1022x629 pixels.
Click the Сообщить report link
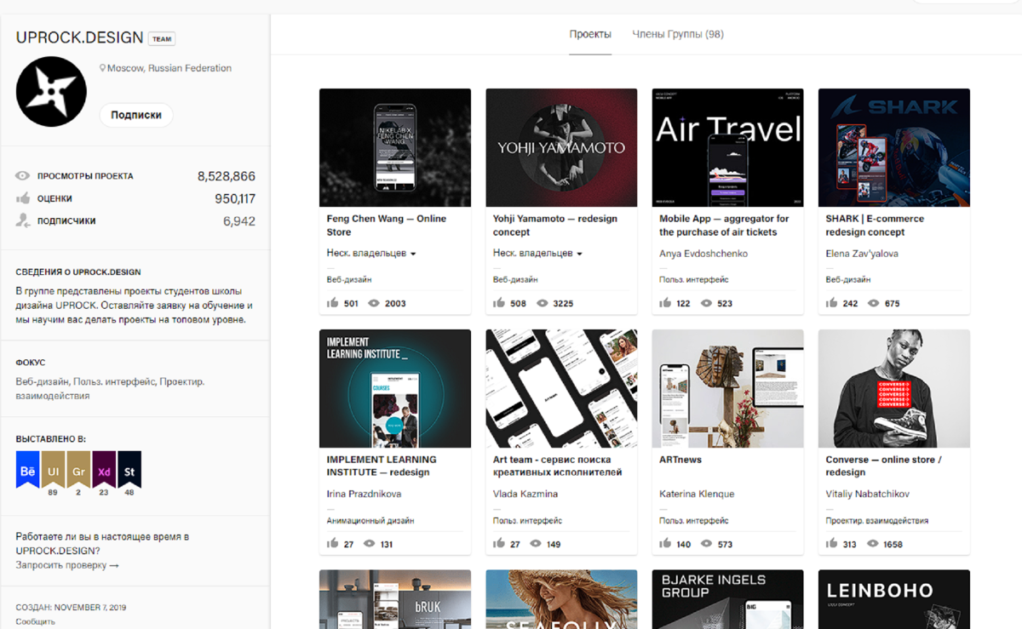click(36, 621)
